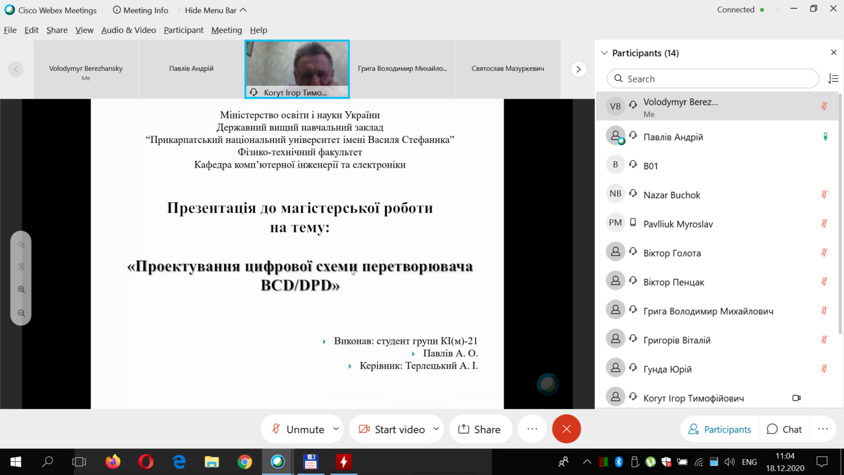844x475 pixels.
Task: Show next video thumbnails with right arrow
Action: coord(578,69)
